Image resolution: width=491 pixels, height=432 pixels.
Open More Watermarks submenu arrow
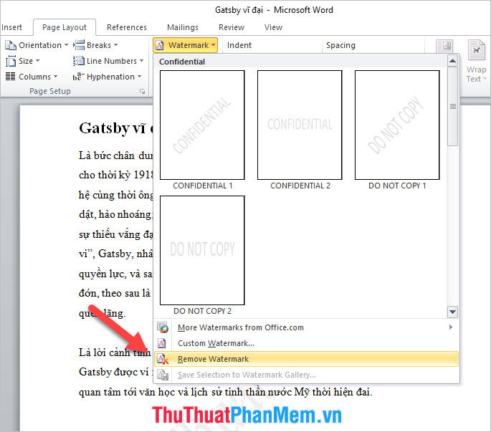tap(451, 327)
